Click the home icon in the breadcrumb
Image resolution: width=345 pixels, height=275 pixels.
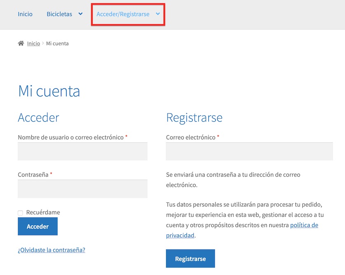pos(21,43)
